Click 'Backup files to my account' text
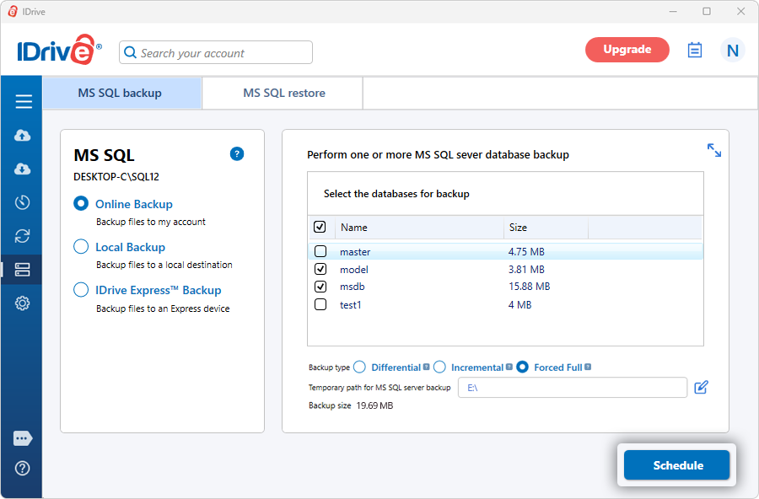The image size is (759, 499). pyautogui.click(x=151, y=222)
